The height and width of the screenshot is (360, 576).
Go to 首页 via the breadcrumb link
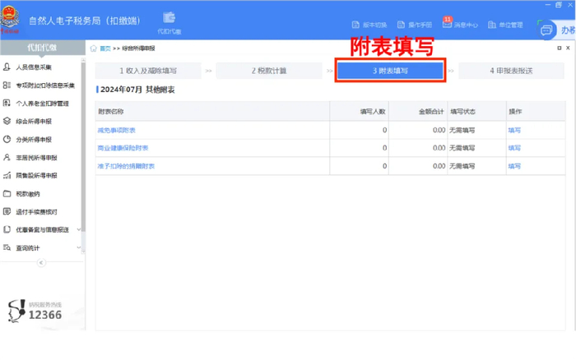pos(105,48)
